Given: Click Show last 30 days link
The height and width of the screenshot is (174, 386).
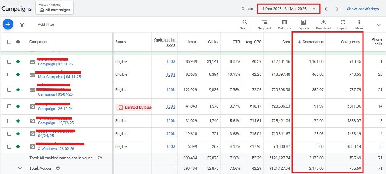Looking at the screenshot, I should (362, 9).
